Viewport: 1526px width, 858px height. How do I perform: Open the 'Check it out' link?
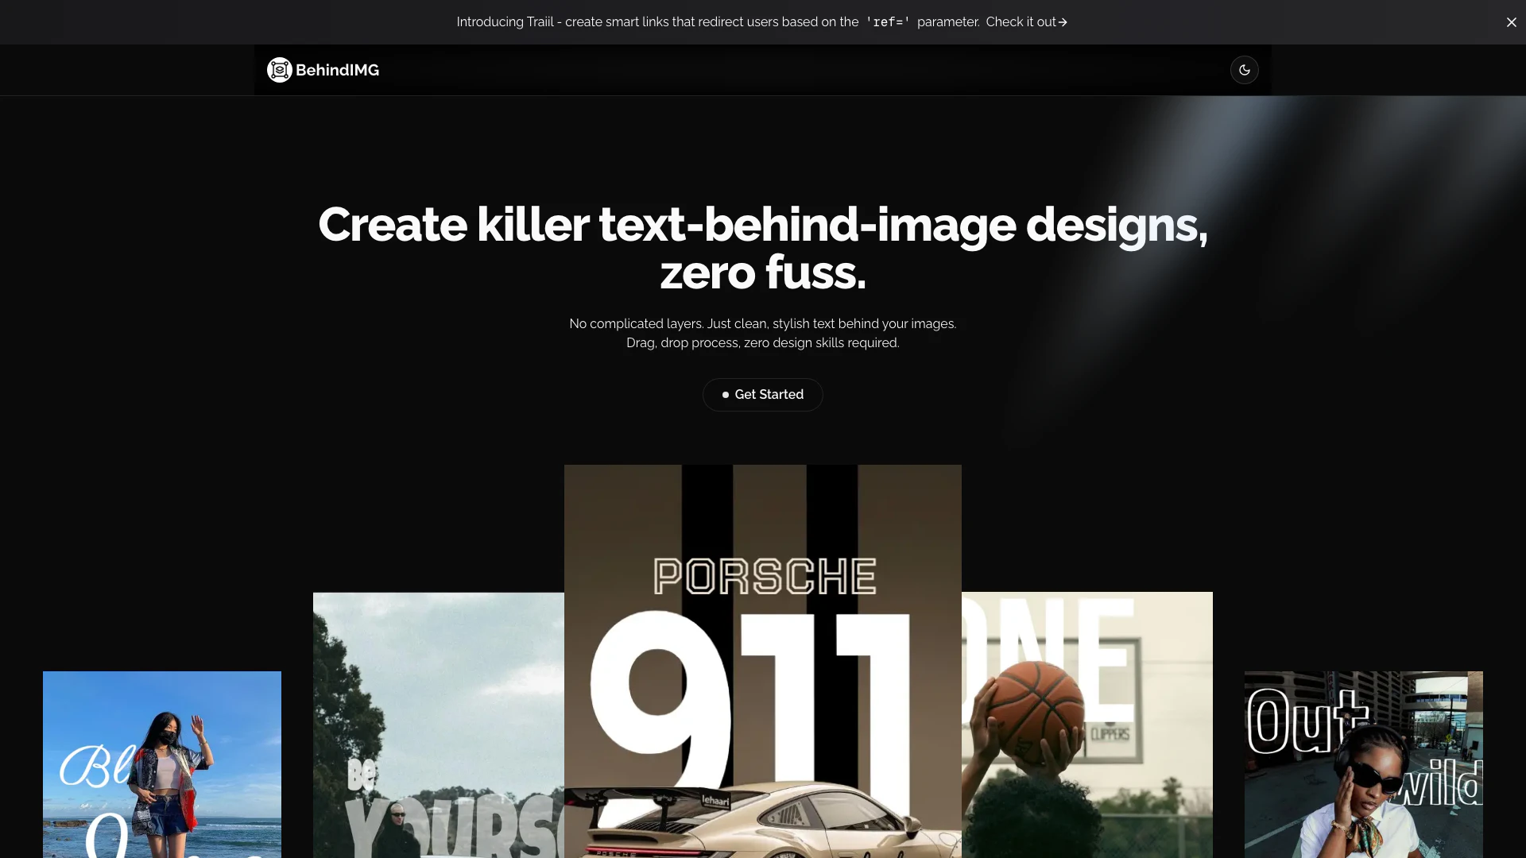pos(1021,22)
